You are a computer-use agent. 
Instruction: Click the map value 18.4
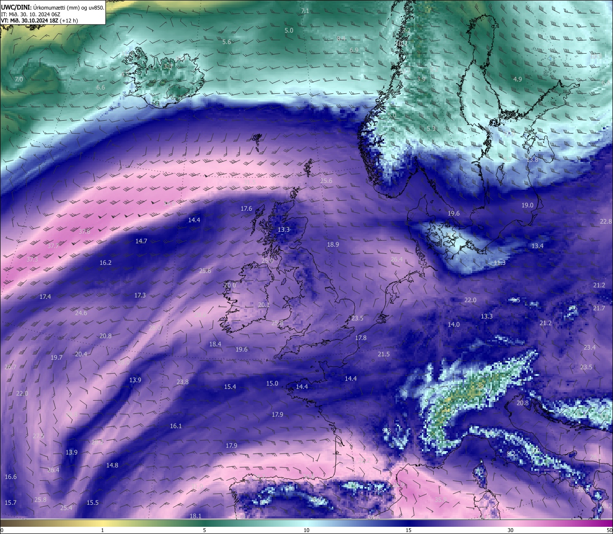215,344
